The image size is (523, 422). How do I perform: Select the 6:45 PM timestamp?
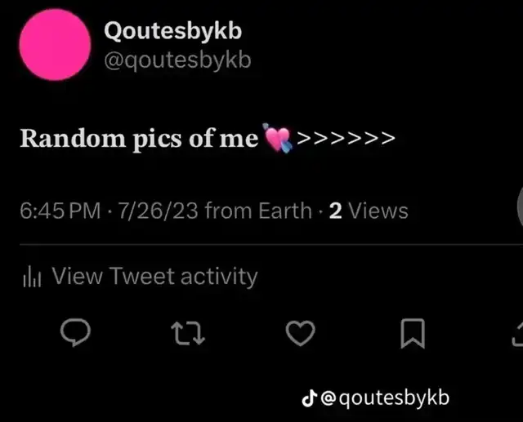click(x=60, y=211)
